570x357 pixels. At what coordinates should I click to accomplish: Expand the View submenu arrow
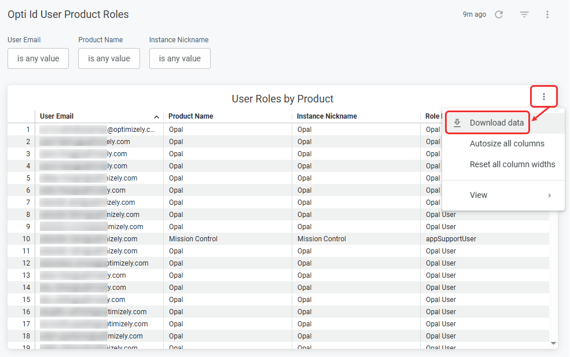550,195
